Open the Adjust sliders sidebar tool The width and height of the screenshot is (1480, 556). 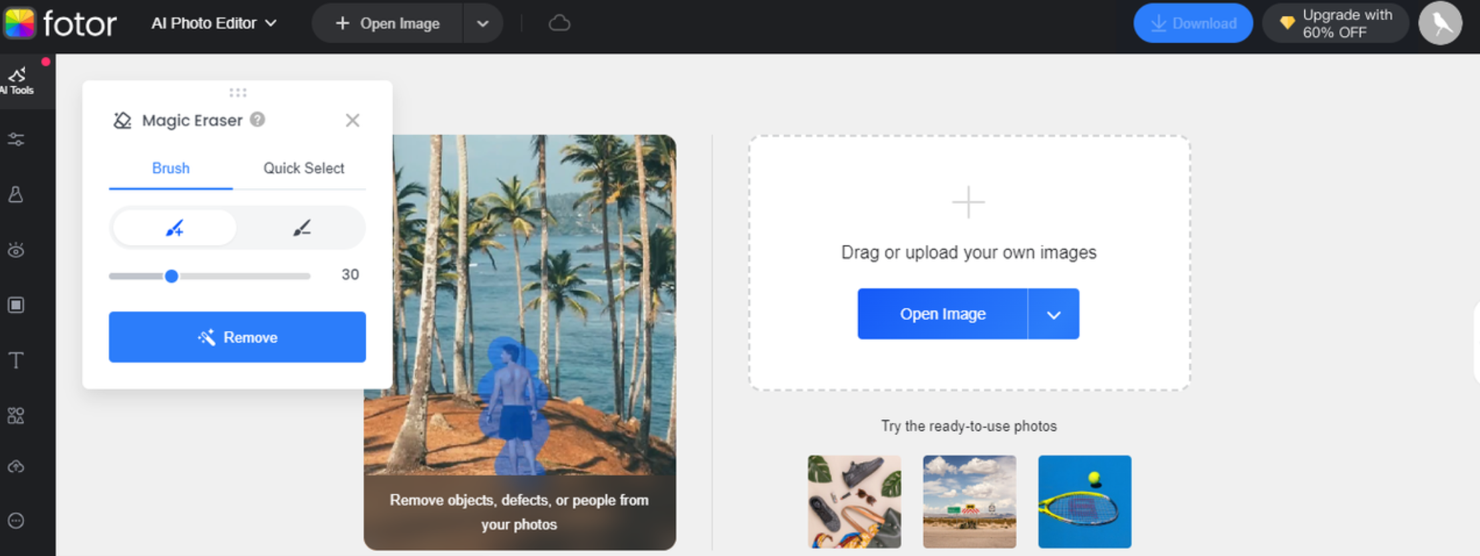coord(16,139)
